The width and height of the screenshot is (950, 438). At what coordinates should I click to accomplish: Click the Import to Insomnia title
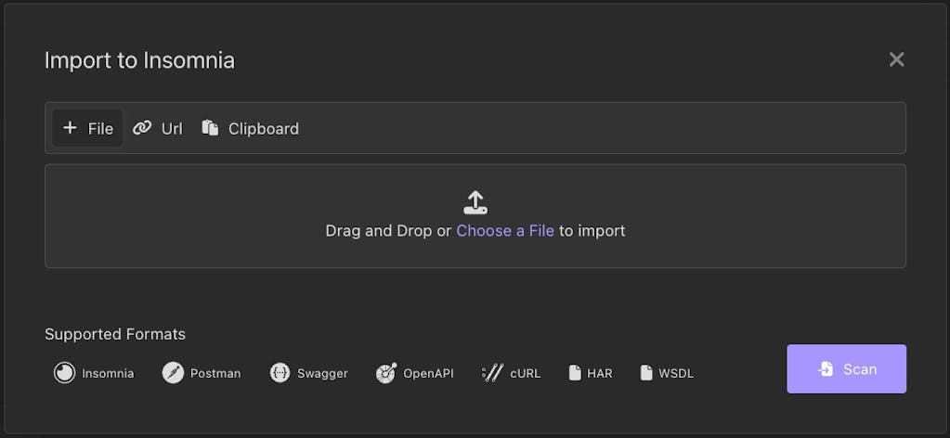[139, 60]
